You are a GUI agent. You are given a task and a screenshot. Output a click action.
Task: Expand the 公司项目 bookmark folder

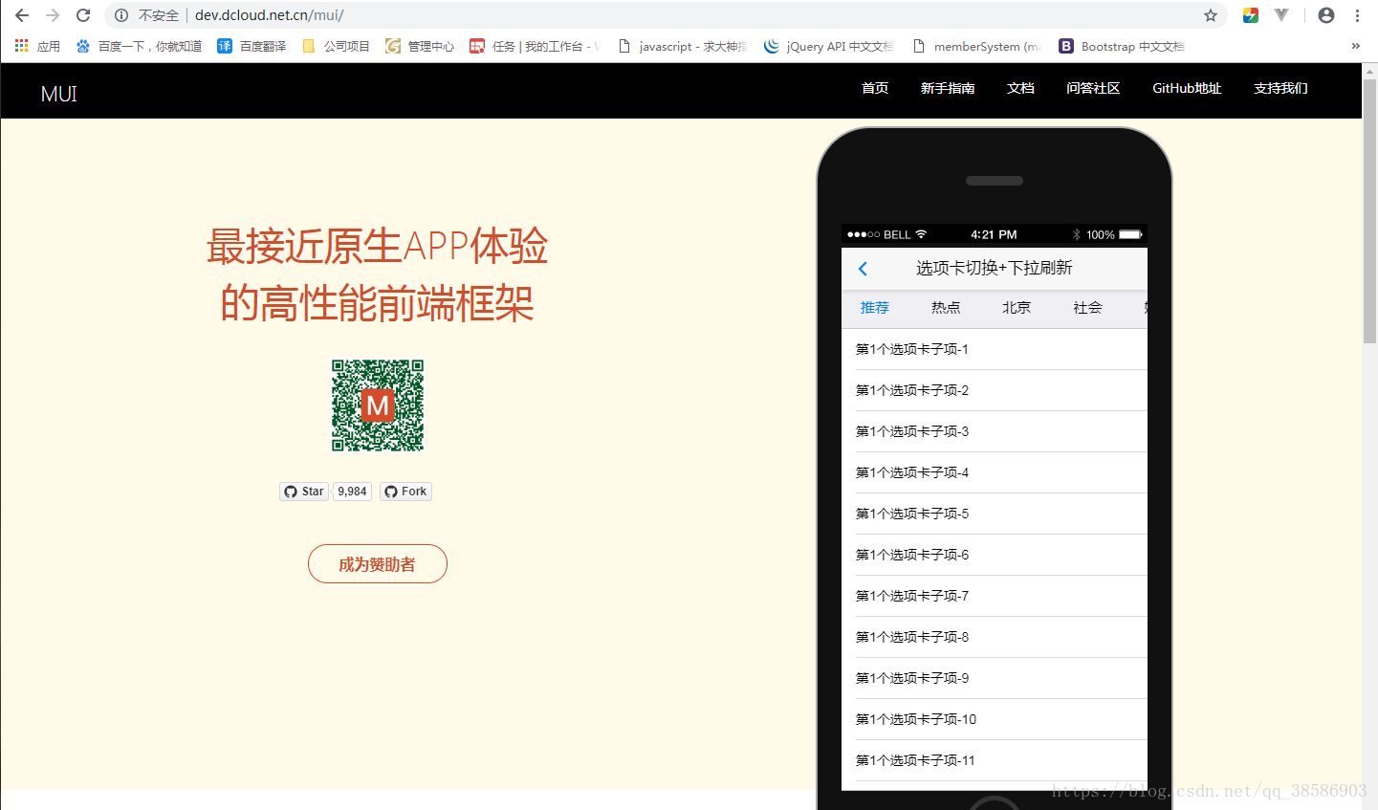click(x=336, y=46)
